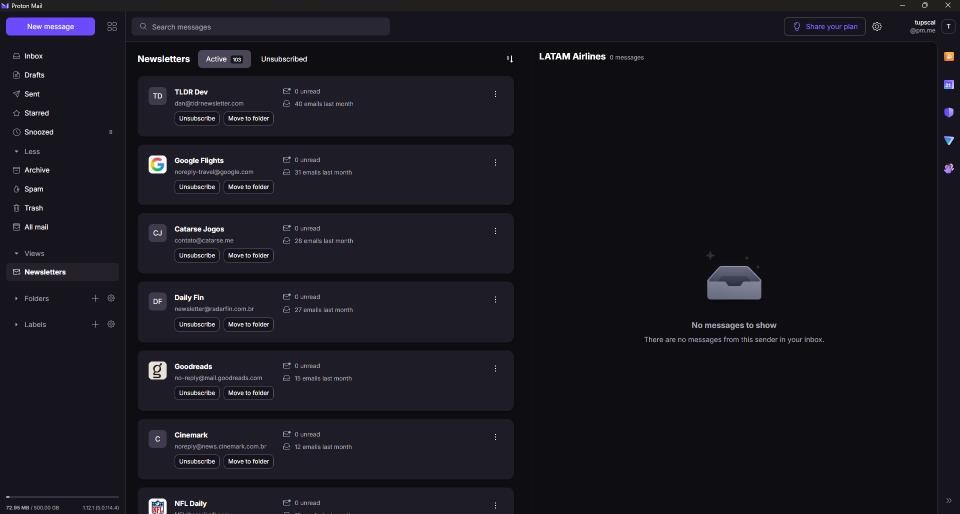Viewport: 960px width, 514px height.
Task: Move Google Flights emails to folder
Action: pos(249,187)
